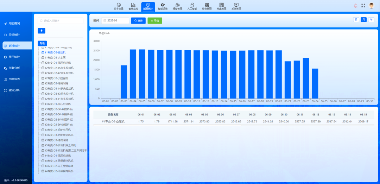Screen dimensions: 380x184
Task: Open the 智能运维 module
Action: 163,6
